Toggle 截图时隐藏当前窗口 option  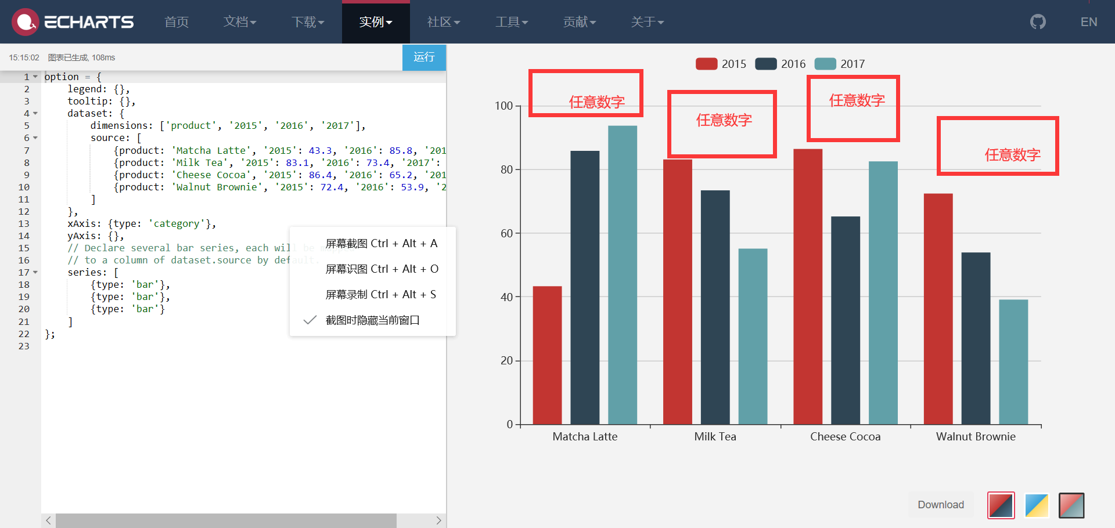click(373, 320)
